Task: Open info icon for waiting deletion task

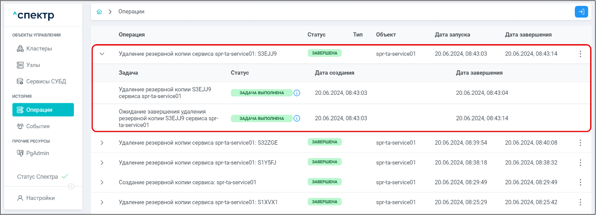Action: pyautogui.click(x=297, y=119)
